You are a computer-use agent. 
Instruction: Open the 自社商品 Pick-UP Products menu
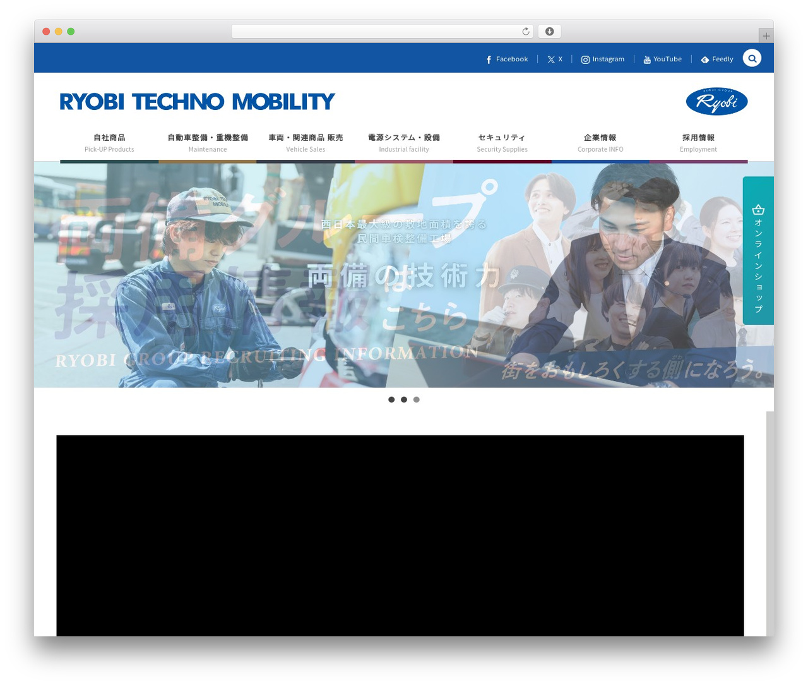(x=109, y=143)
